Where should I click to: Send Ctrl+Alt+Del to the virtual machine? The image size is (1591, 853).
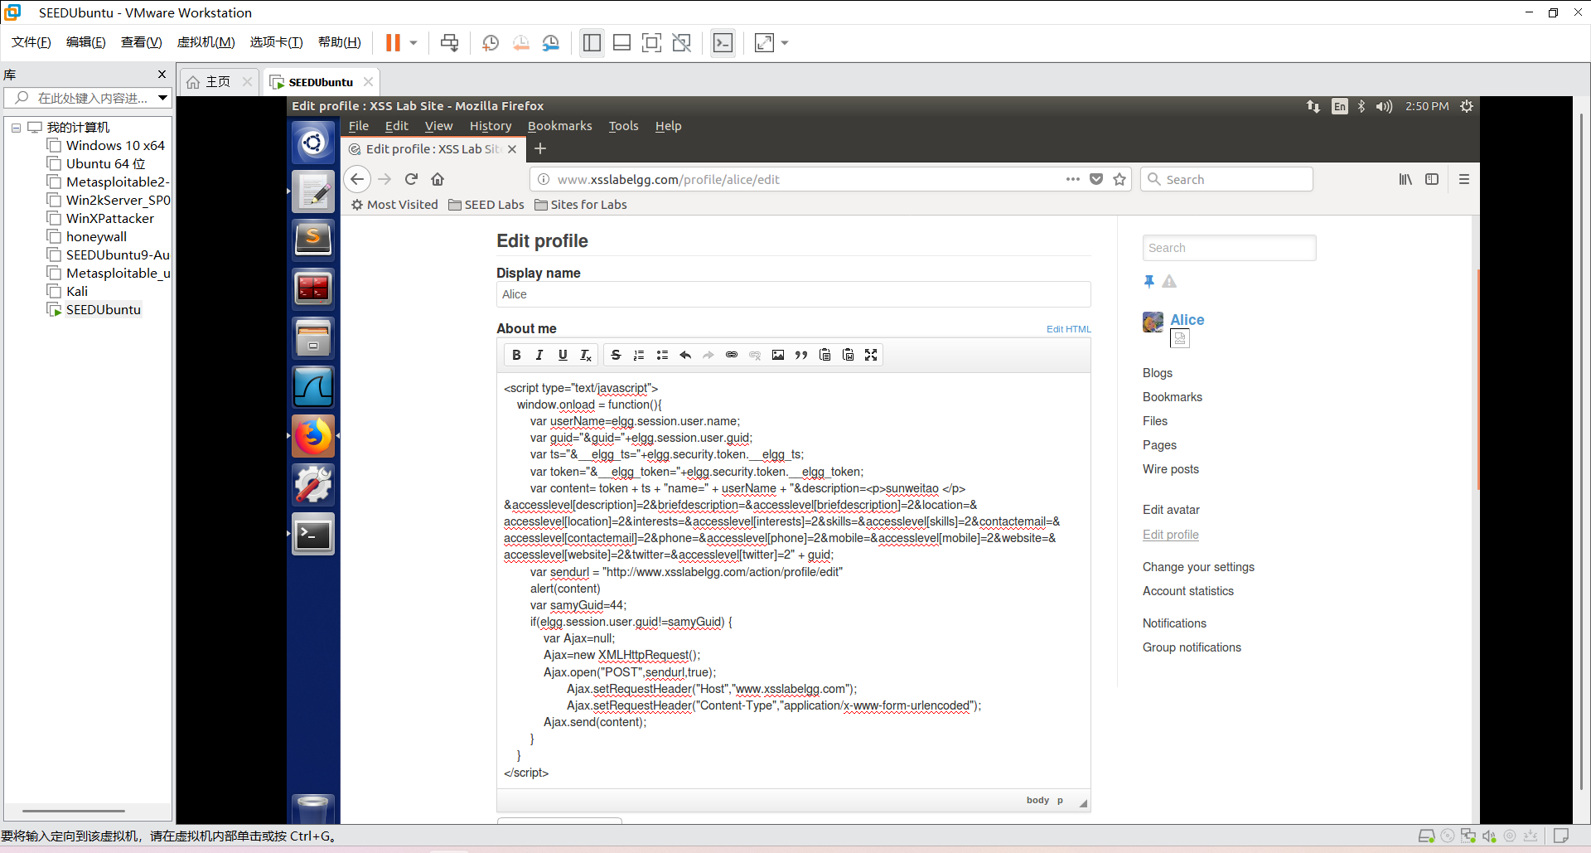tap(449, 43)
